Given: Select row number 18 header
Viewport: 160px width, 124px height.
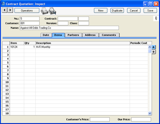Looking at the screenshot, I should [6, 113].
